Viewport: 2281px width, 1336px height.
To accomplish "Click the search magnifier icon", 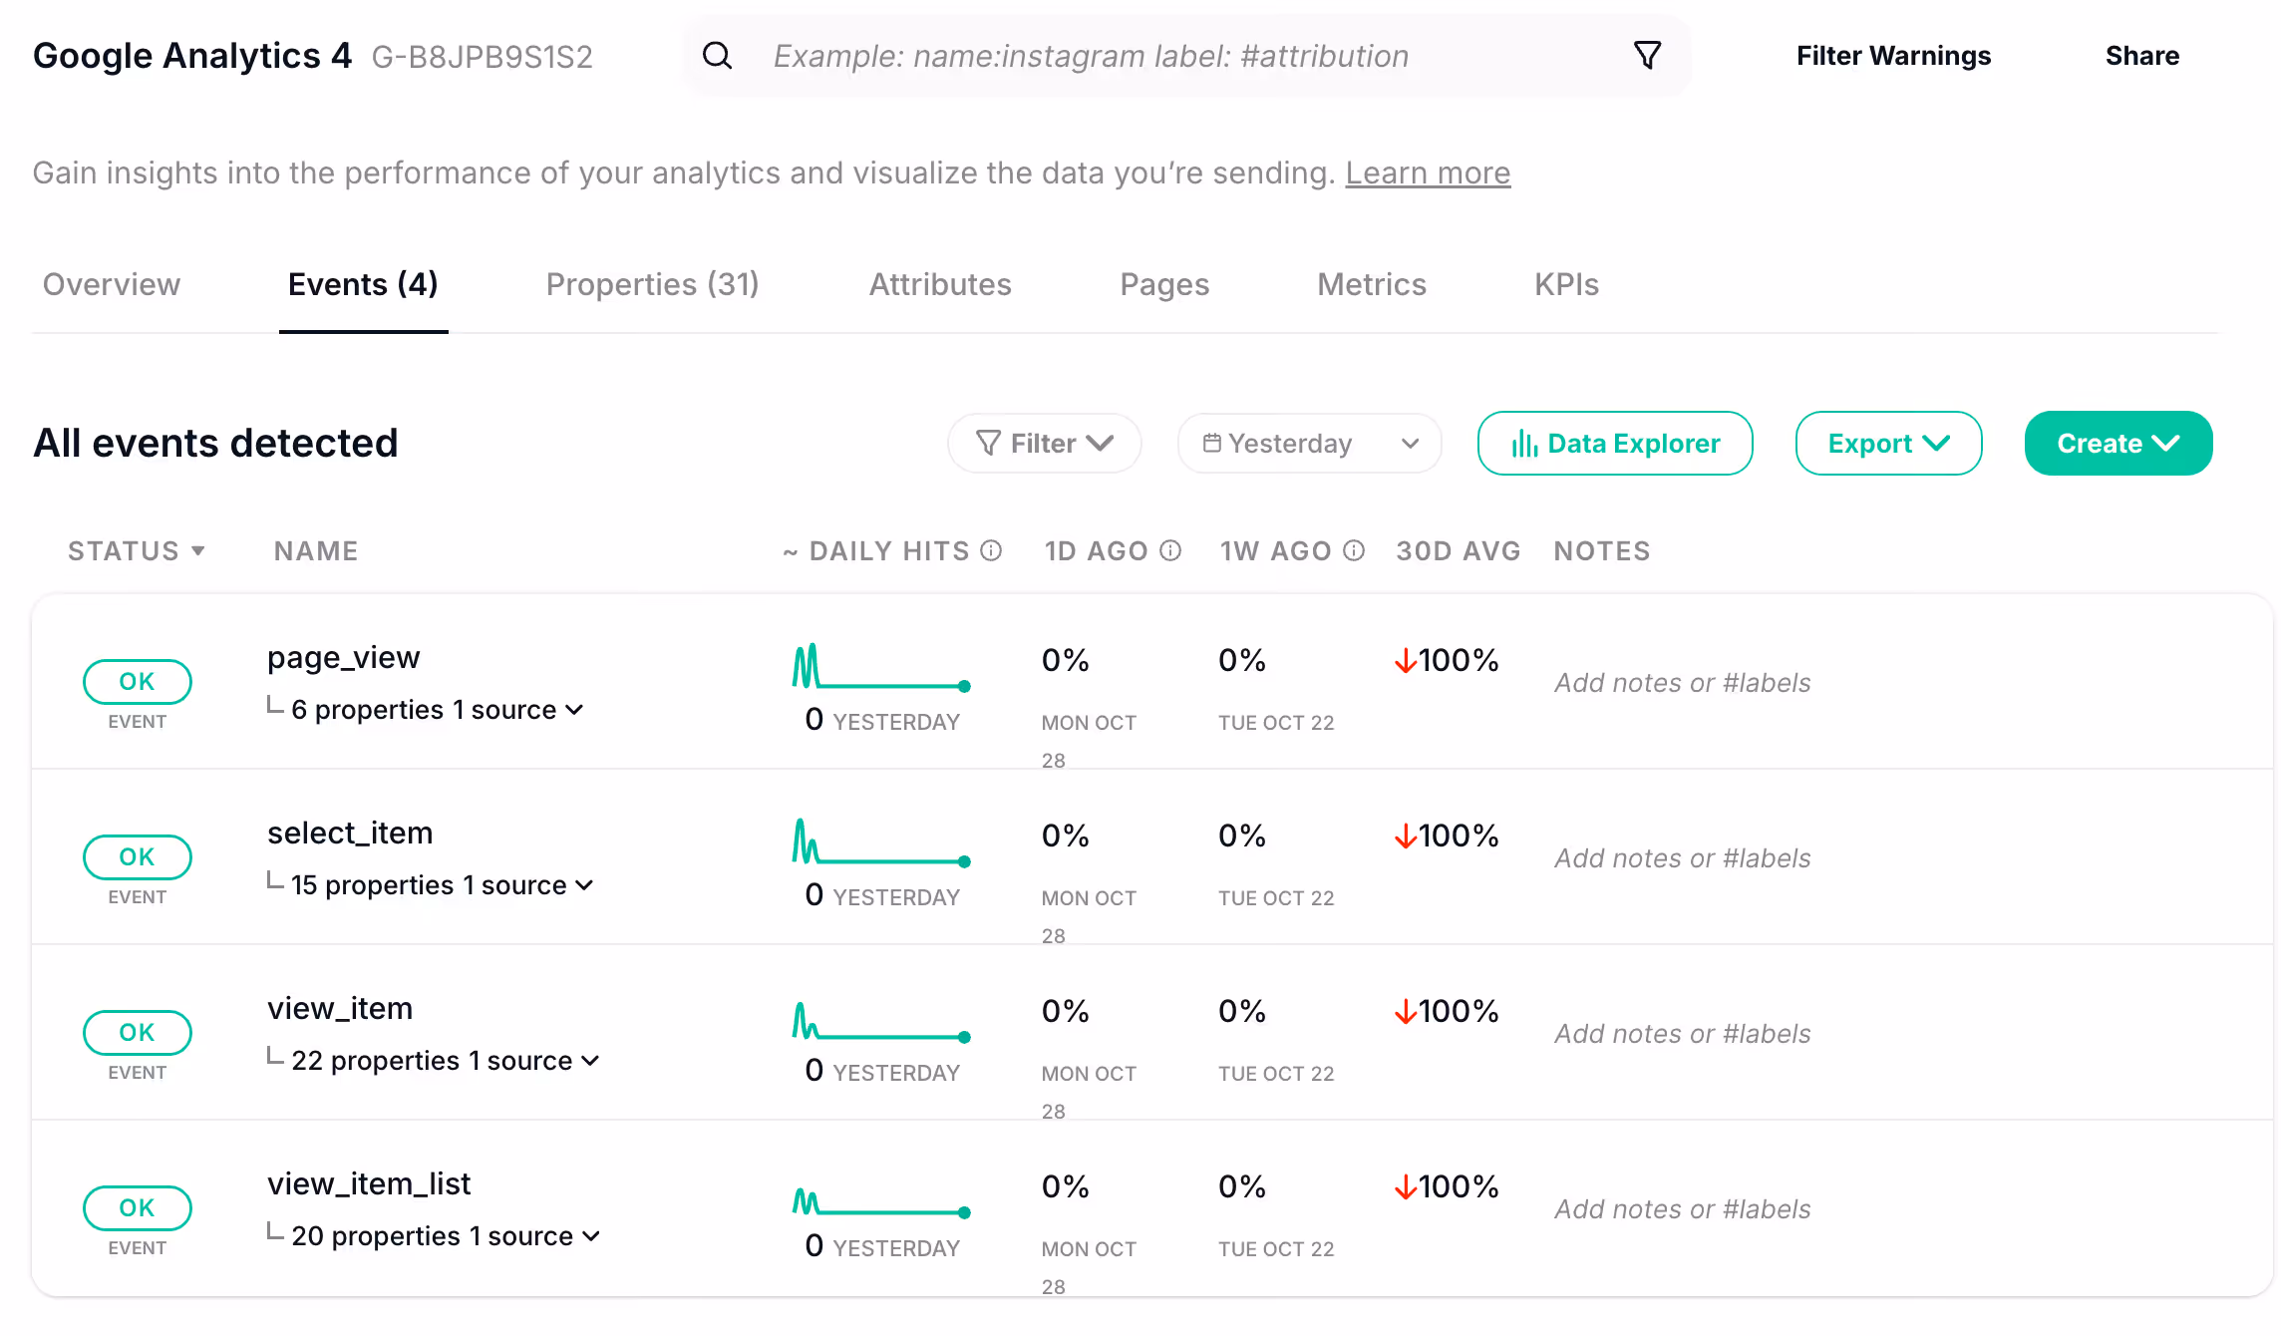I will coord(717,56).
